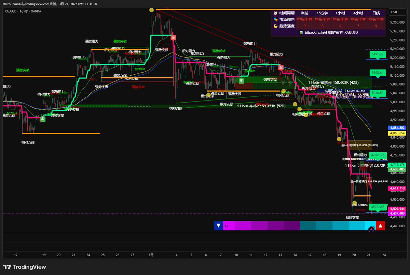Click the green 多 signal beside the 强势支撑 zone box
Screen dimensions: 410x275
[241, 81]
